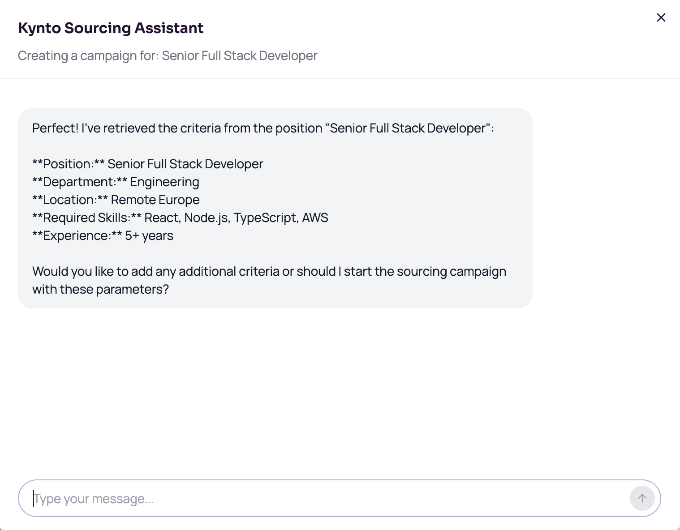Click the 'Kynto Sourcing Assistant' title
The width and height of the screenshot is (680, 530).
click(111, 28)
